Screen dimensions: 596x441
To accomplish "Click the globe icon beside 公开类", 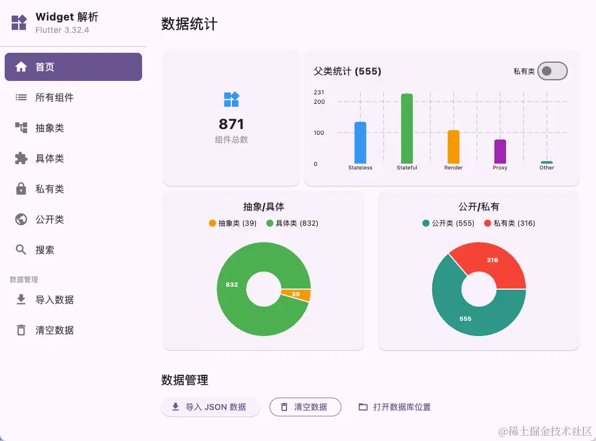I will click(21, 219).
